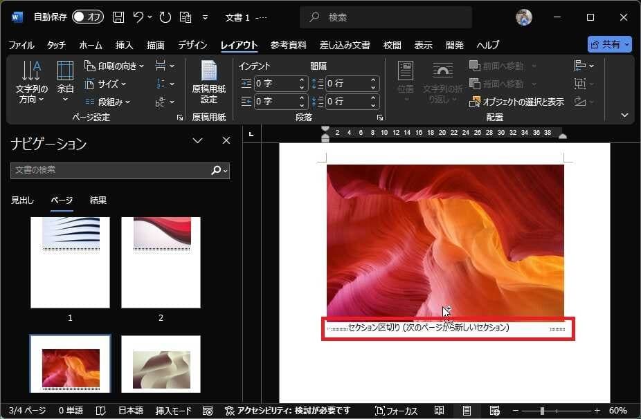Switch to Read Mode view in status bar
The width and height of the screenshot is (641, 419).
coord(439,411)
